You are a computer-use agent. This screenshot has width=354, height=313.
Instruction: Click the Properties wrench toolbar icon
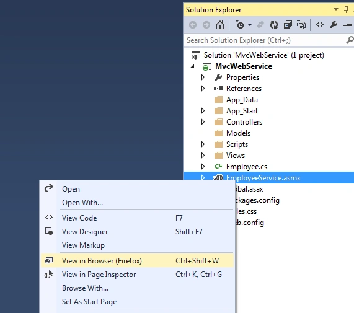click(334, 25)
